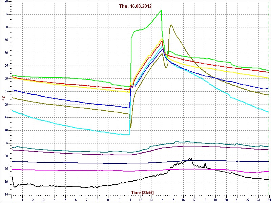Click the highest peak of the green curve

162,10
